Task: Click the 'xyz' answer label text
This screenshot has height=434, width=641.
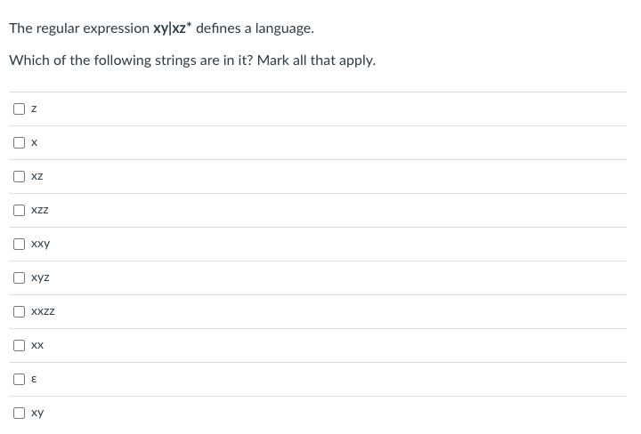Action: (40, 278)
